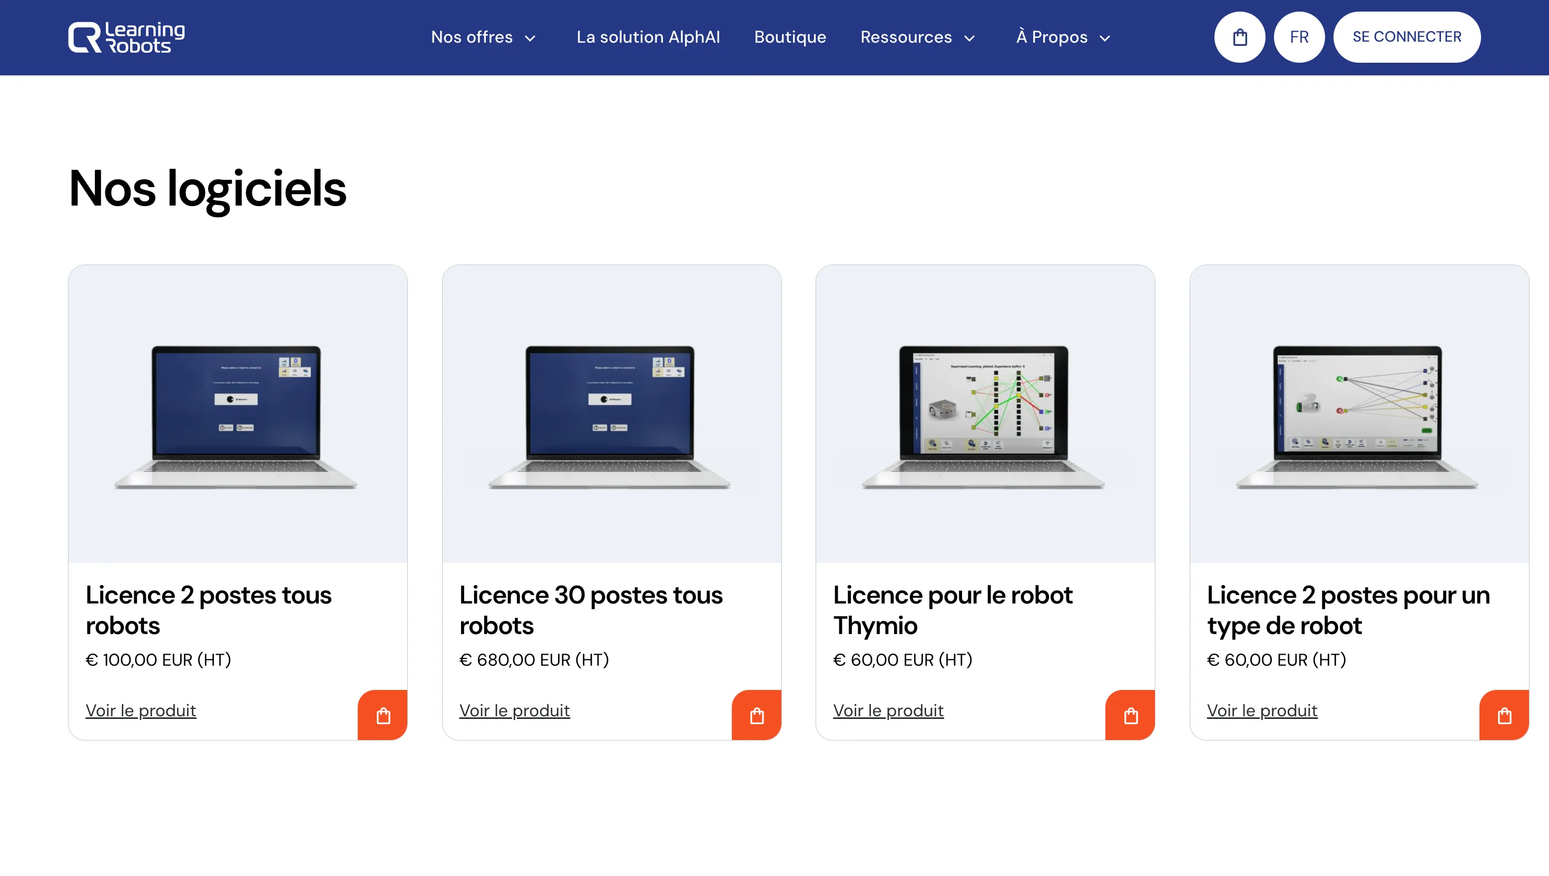Image resolution: width=1549 pixels, height=876 pixels.
Task: Expand the Nos offres dropdown menu
Action: 484,37
